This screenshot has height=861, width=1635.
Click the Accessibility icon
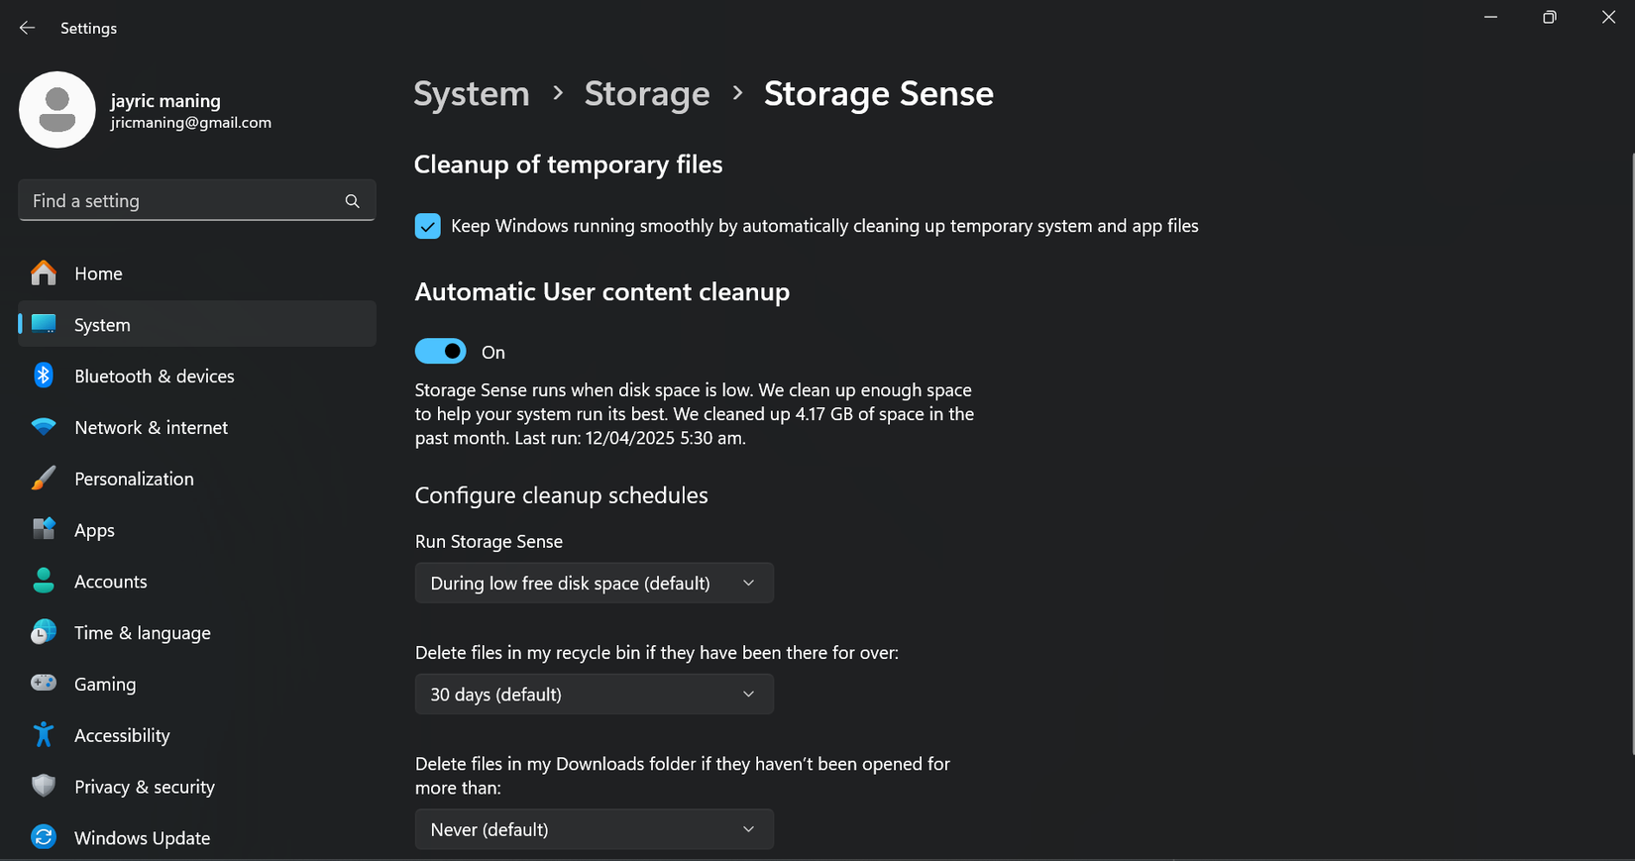point(44,734)
